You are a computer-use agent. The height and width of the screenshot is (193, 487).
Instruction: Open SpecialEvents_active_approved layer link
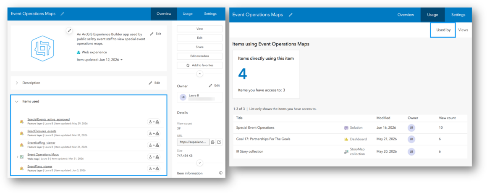pyautogui.click(x=48, y=119)
